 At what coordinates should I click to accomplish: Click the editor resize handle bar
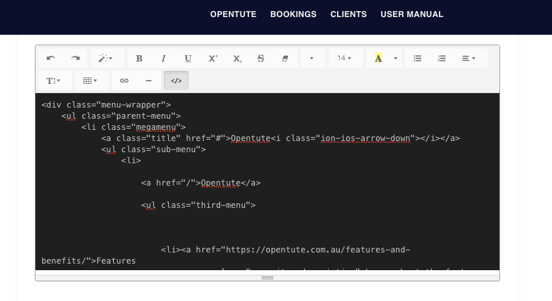(267, 278)
